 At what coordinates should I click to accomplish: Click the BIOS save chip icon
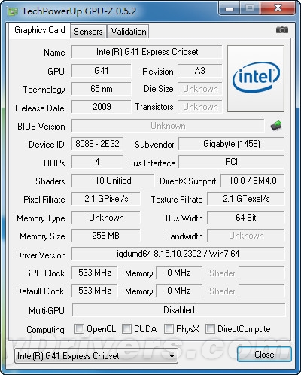(x=276, y=126)
